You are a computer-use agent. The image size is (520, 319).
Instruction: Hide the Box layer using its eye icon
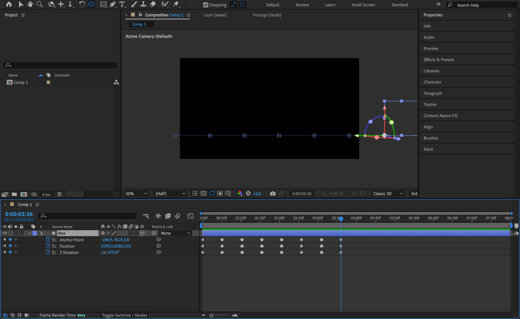(x=5, y=233)
